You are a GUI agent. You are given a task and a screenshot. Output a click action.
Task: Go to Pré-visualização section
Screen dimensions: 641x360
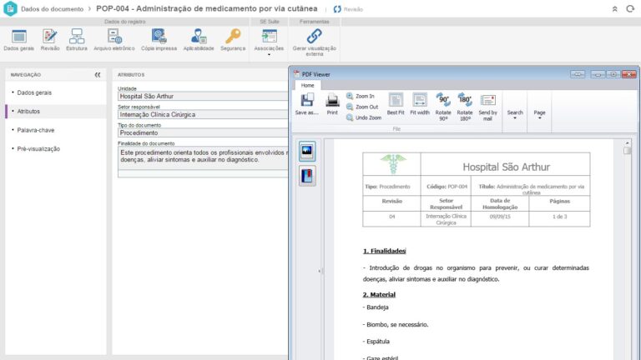pyautogui.click(x=38, y=148)
